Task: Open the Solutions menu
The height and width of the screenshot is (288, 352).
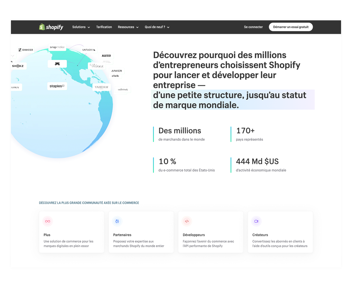Action: (x=81, y=27)
